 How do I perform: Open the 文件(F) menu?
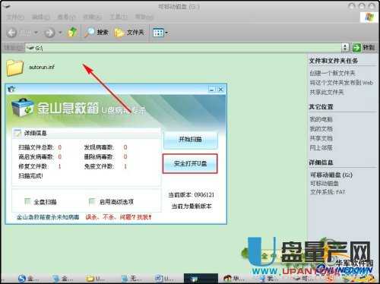tap(15, 17)
